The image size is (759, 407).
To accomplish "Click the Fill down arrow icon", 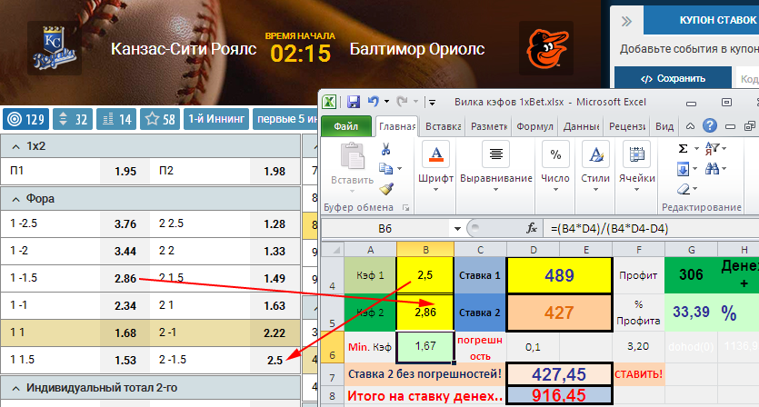I will click(683, 169).
